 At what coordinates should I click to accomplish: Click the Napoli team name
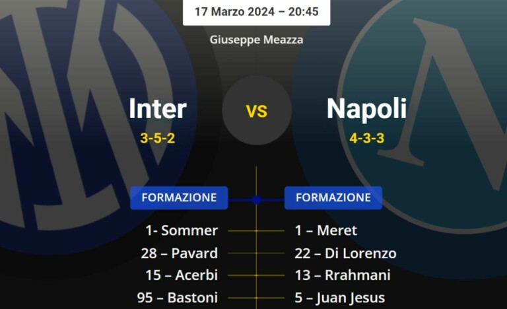pos(366,109)
